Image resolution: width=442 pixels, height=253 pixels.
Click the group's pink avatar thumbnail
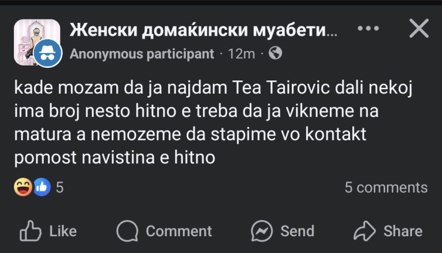tap(37, 42)
